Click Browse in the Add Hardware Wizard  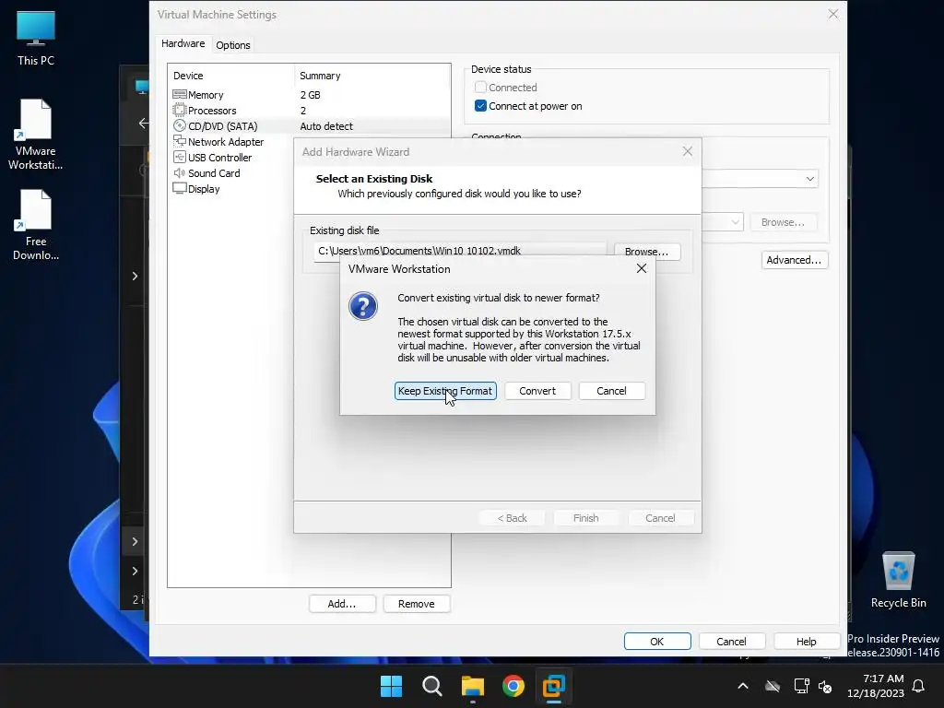pos(647,251)
